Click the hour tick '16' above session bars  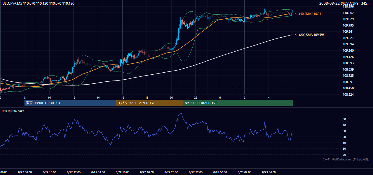point(123,98)
